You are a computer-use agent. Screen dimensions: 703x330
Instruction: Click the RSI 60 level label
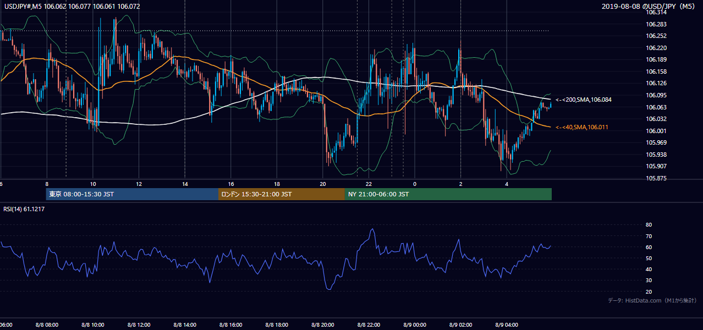(x=649, y=247)
